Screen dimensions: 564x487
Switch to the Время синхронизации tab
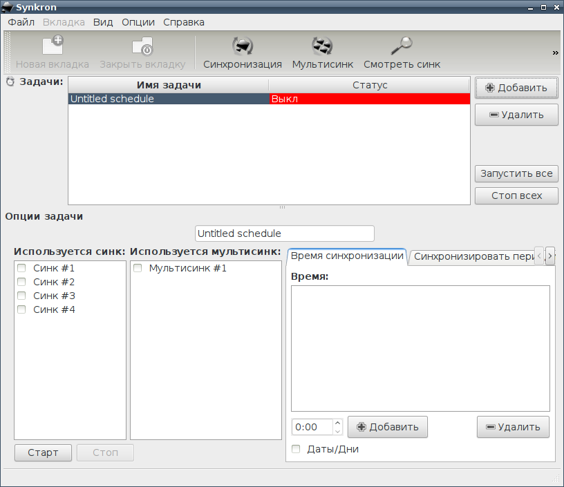point(347,256)
